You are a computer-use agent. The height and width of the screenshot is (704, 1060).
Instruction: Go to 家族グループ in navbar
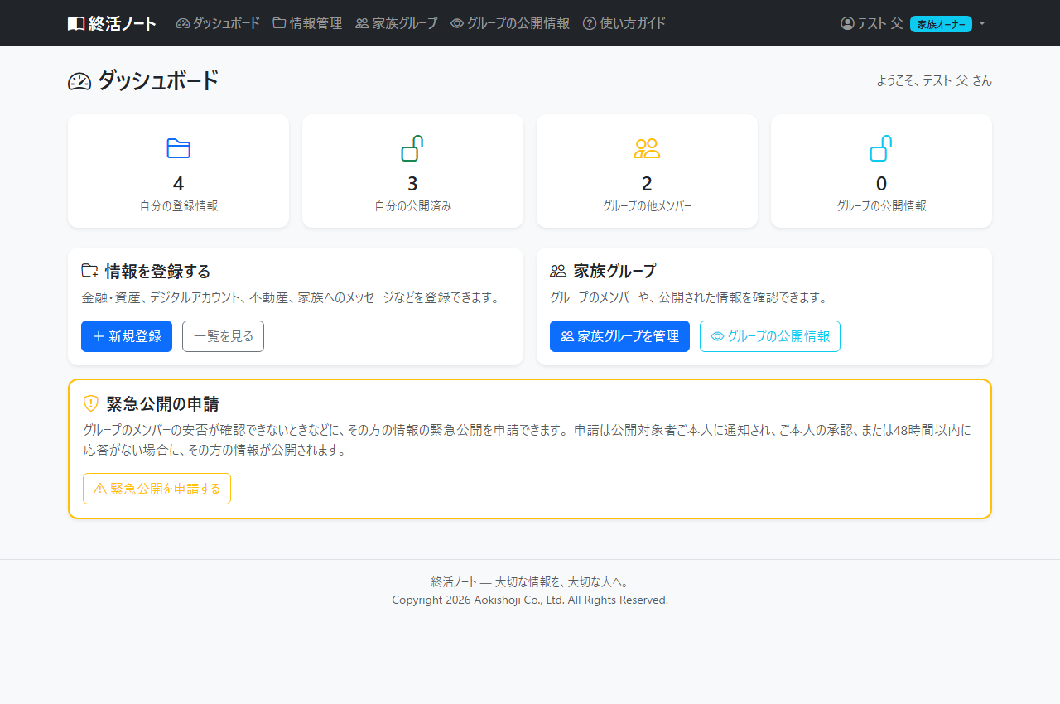click(397, 23)
